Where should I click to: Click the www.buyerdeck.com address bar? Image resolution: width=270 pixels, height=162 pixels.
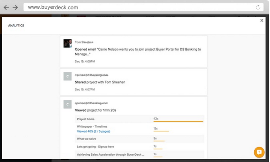click(x=143, y=7)
